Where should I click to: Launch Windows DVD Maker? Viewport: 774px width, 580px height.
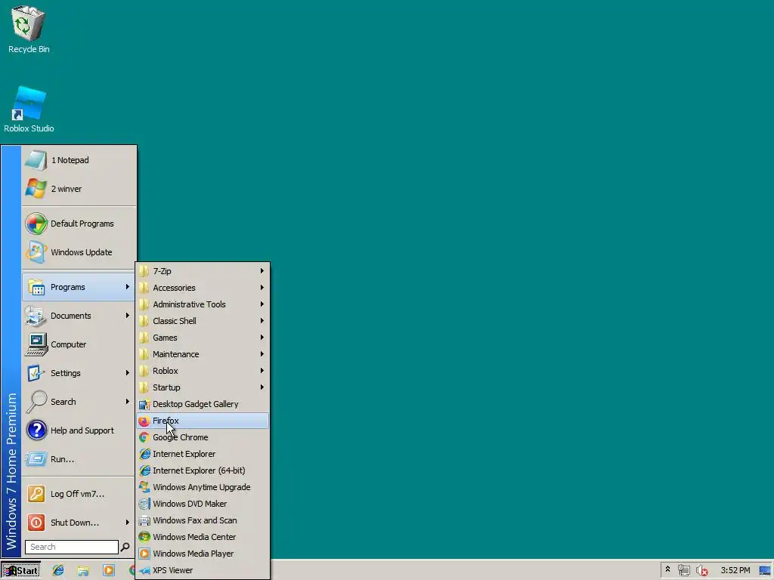pos(203,504)
